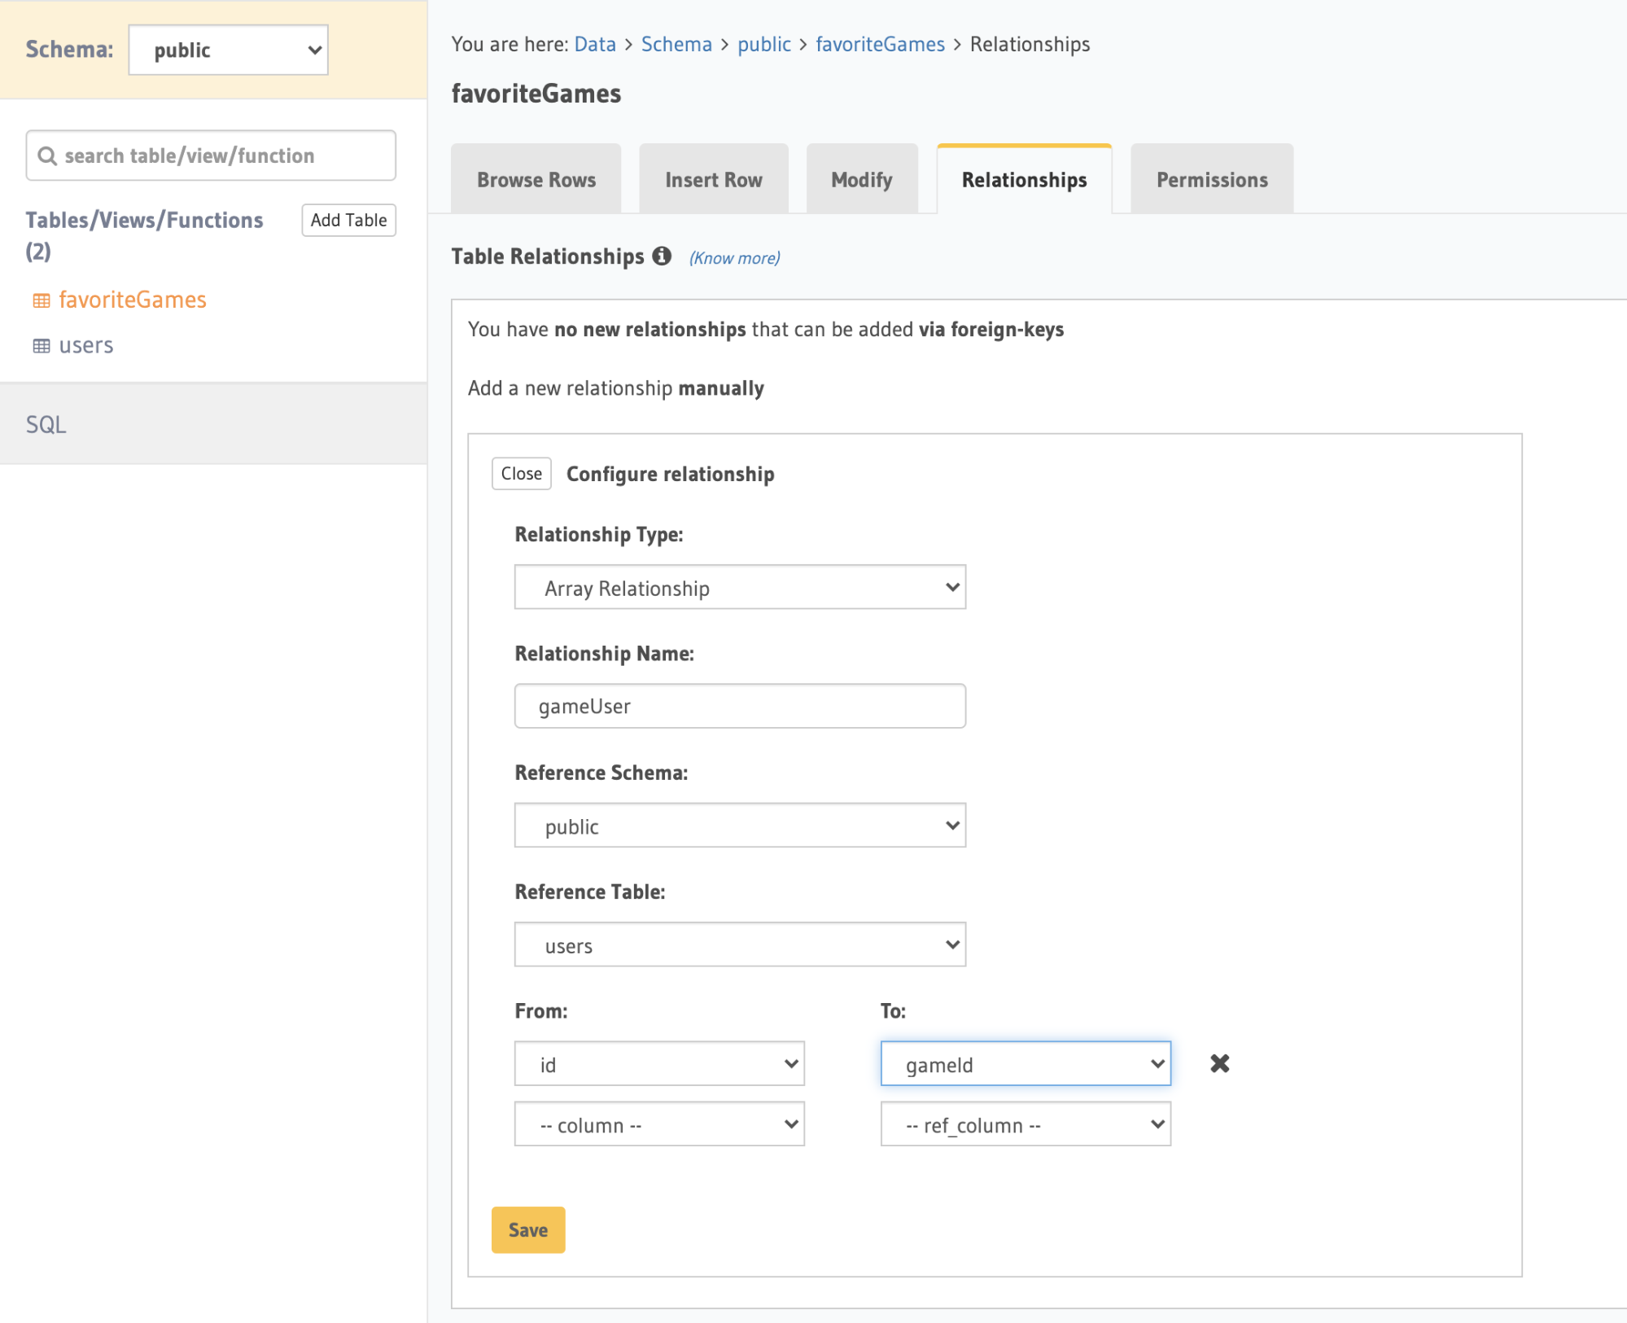Click the Save button
The height and width of the screenshot is (1323, 1627).
click(527, 1230)
